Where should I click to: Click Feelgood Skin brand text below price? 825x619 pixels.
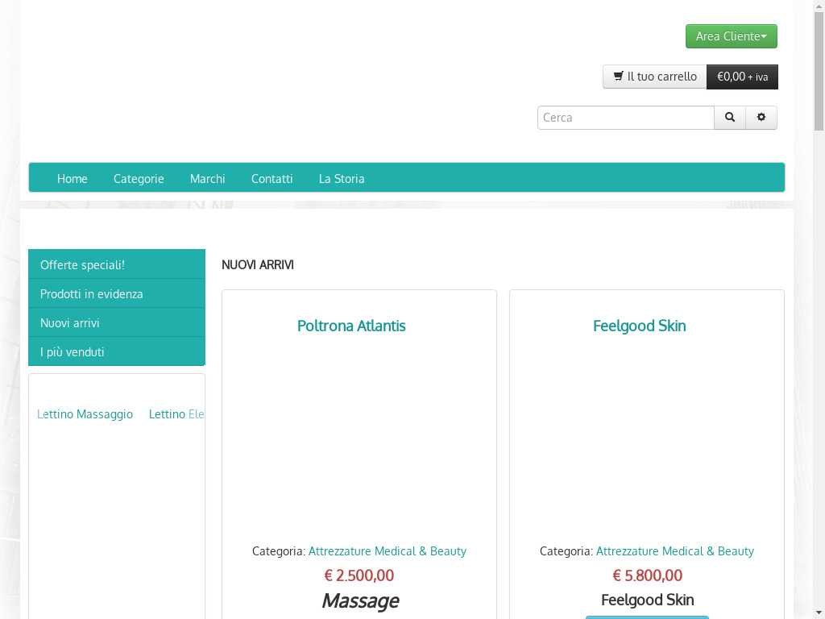click(647, 600)
